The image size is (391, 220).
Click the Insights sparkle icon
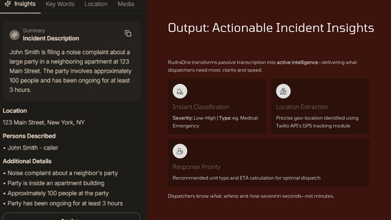(x=8, y=4)
